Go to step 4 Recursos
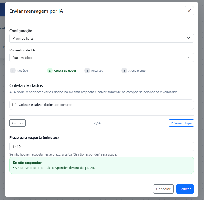 tap(94, 71)
